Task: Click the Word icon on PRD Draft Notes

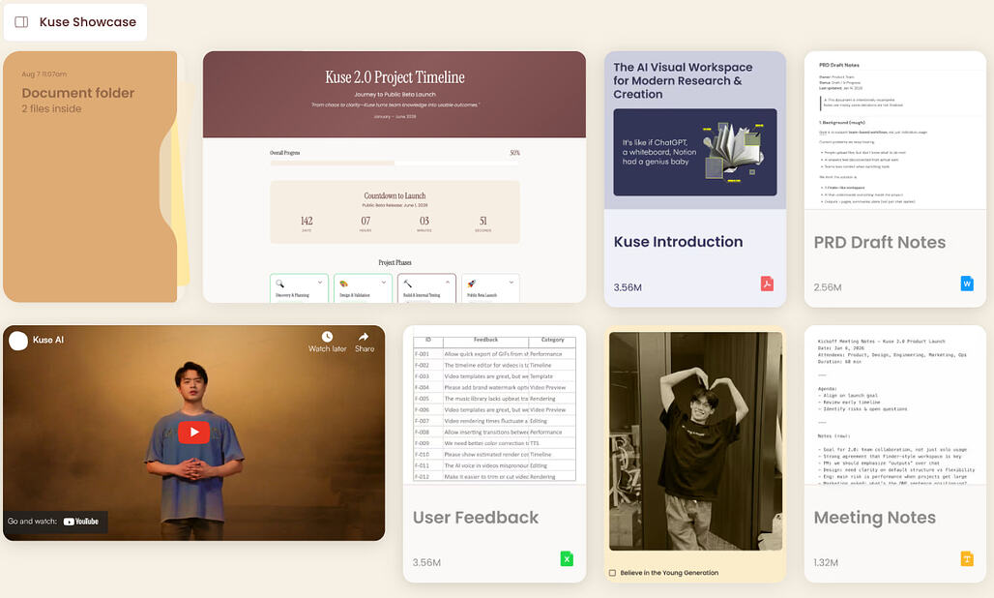Action: [x=966, y=284]
